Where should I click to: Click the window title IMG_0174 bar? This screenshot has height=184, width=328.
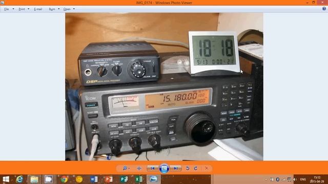pyautogui.click(x=164, y=3)
